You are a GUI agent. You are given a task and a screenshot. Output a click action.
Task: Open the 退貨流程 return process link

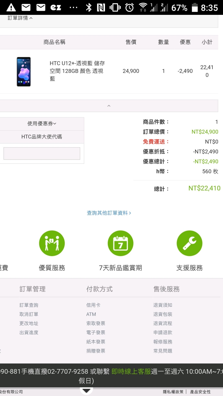tap(163, 323)
